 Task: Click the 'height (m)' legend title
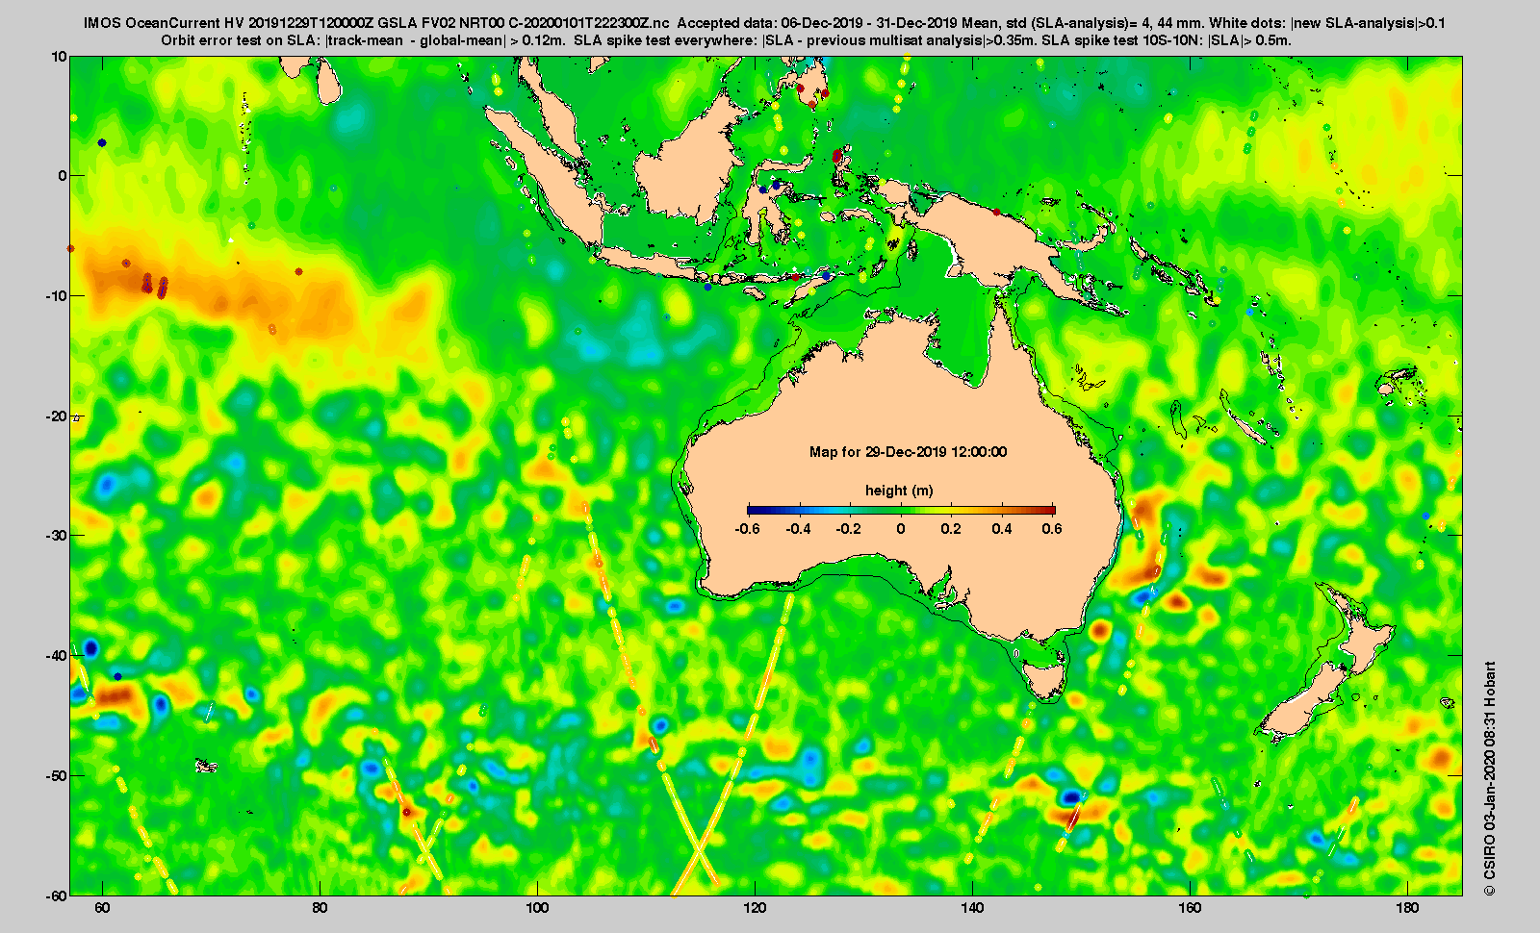[x=899, y=491]
